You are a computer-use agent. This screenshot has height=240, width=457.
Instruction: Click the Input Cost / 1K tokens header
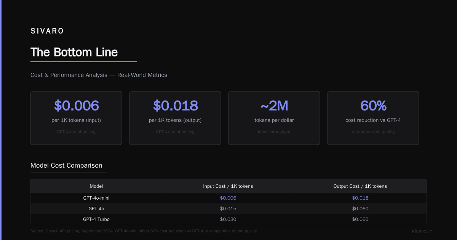coord(228,186)
